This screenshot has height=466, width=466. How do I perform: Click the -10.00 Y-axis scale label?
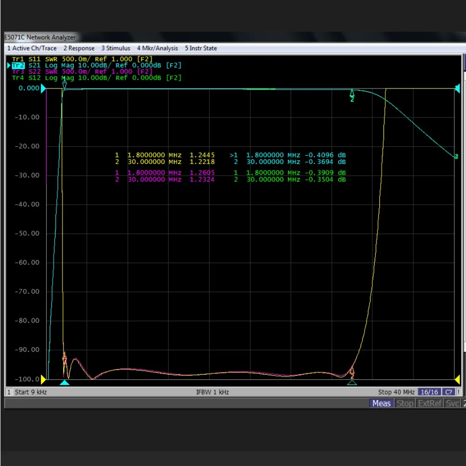pyautogui.click(x=27, y=117)
